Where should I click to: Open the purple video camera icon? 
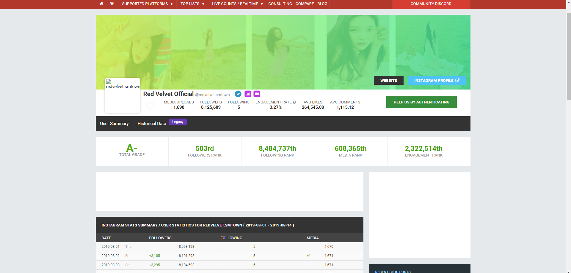click(257, 94)
